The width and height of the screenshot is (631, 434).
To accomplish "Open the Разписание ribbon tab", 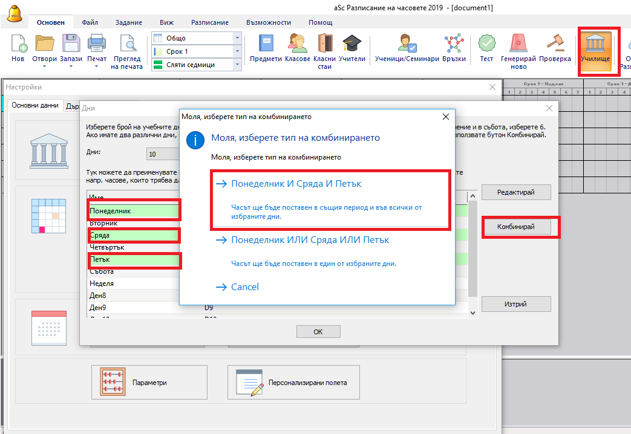I will (x=209, y=22).
